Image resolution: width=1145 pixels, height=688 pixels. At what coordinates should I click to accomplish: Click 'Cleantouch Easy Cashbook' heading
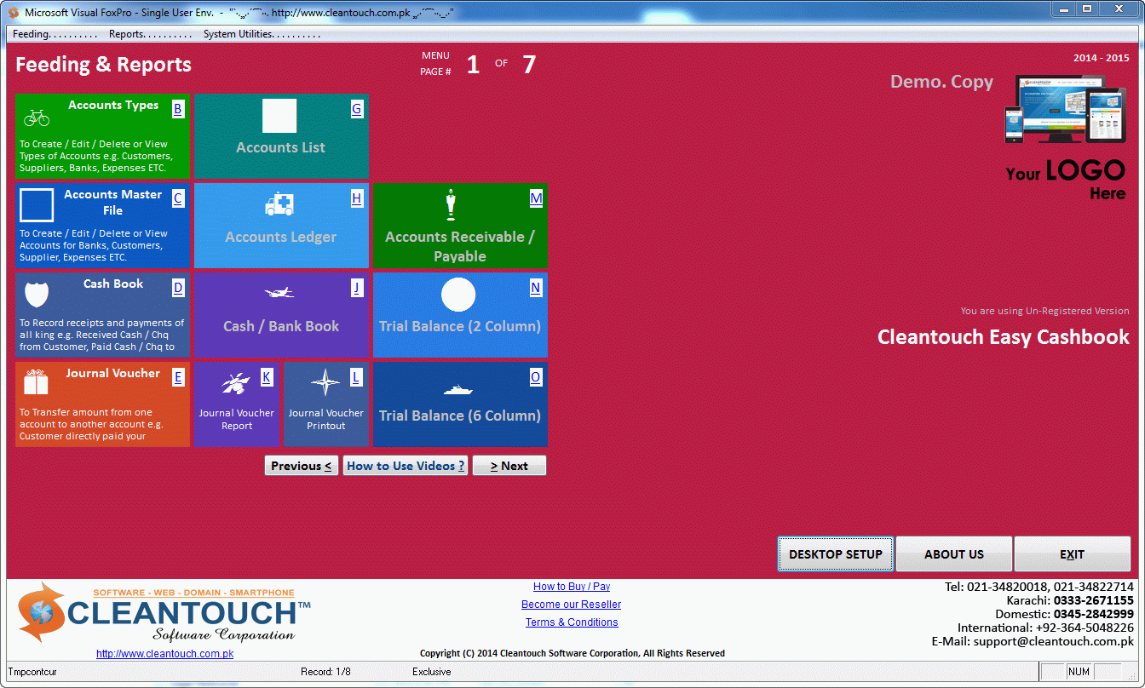(1004, 337)
